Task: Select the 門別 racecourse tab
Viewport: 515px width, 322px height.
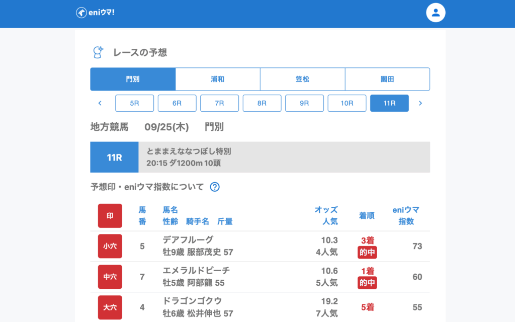Action: 133,79
